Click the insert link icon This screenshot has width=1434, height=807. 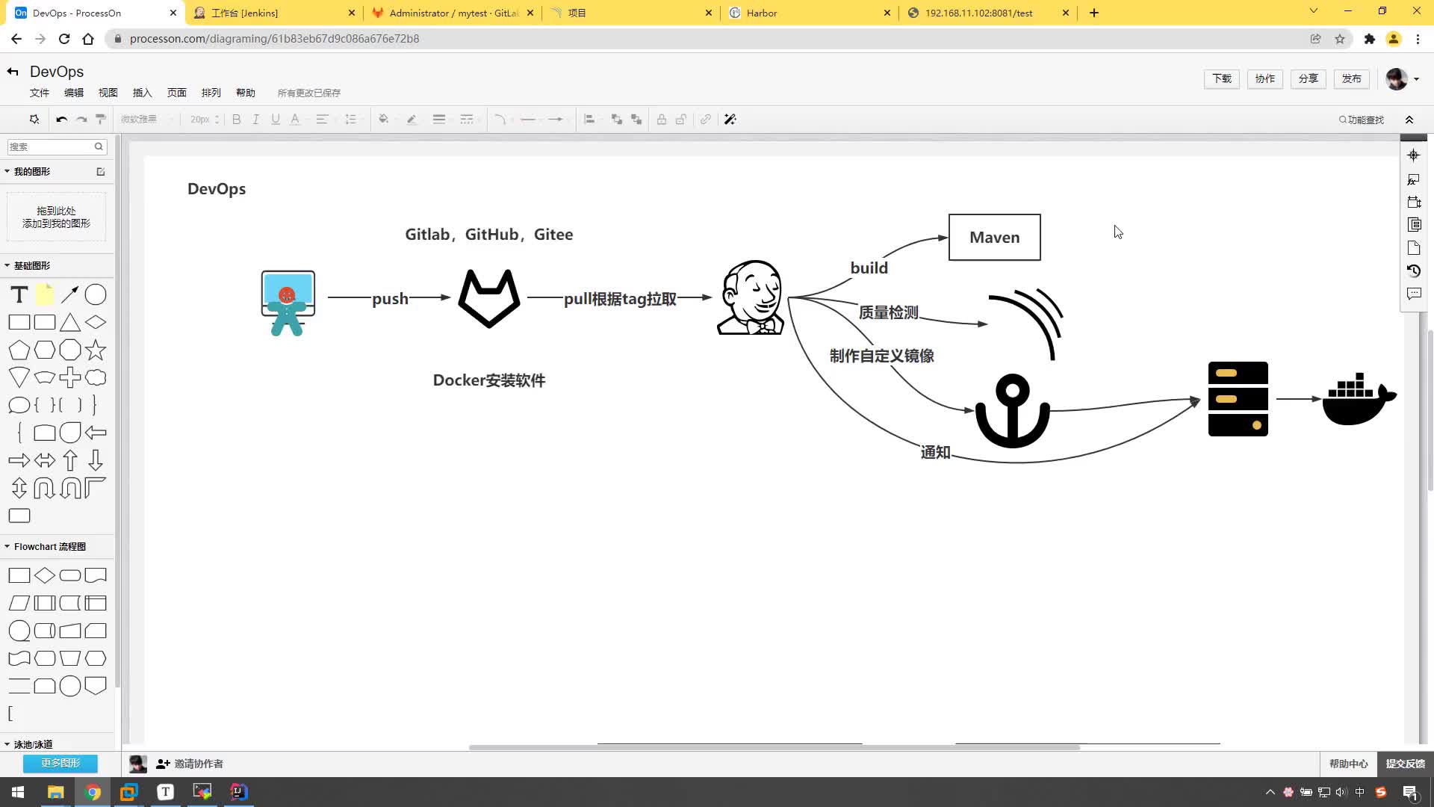(x=706, y=120)
